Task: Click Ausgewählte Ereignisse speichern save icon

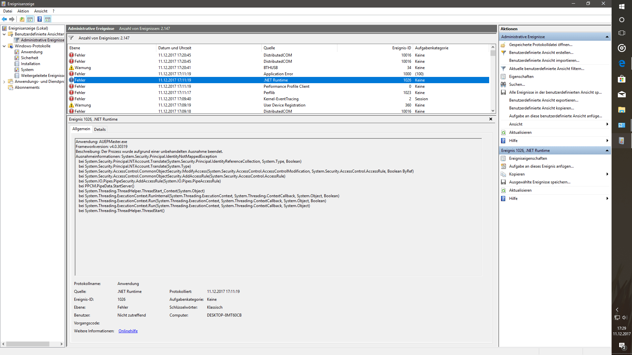Action: pyautogui.click(x=503, y=182)
